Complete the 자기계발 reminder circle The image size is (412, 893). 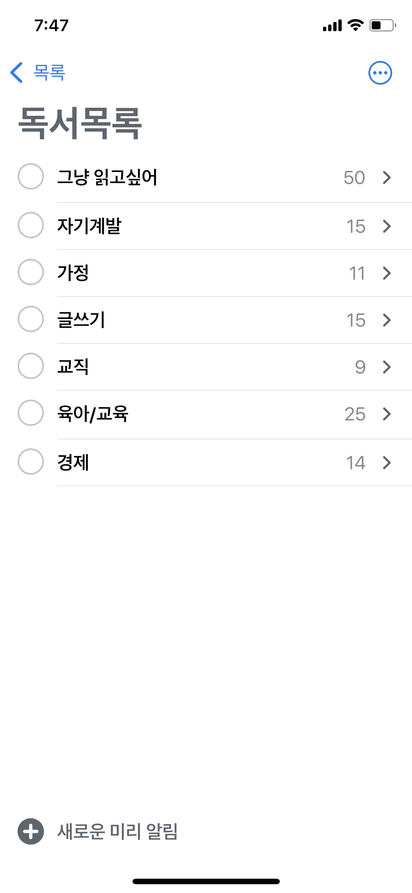pos(31,225)
